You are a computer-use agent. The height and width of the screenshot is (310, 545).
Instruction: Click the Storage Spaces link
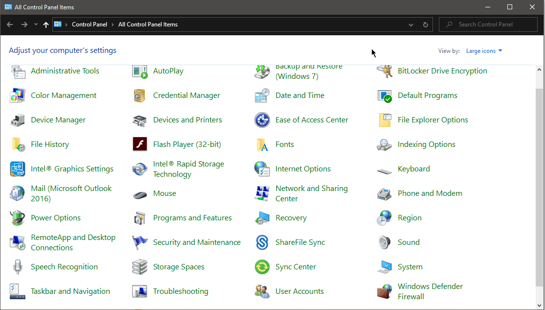pyautogui.click(x=179, y=267)
